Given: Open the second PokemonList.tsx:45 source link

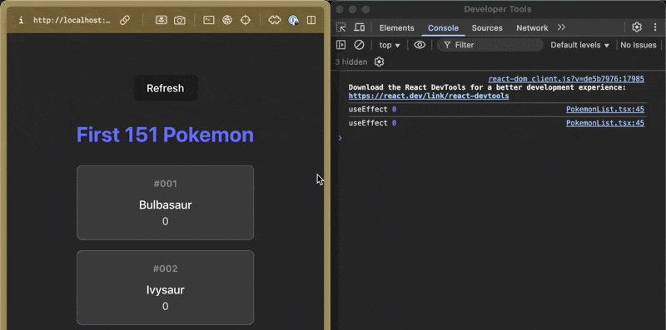Looking at the screenshot, I should [x=605, y=123].
